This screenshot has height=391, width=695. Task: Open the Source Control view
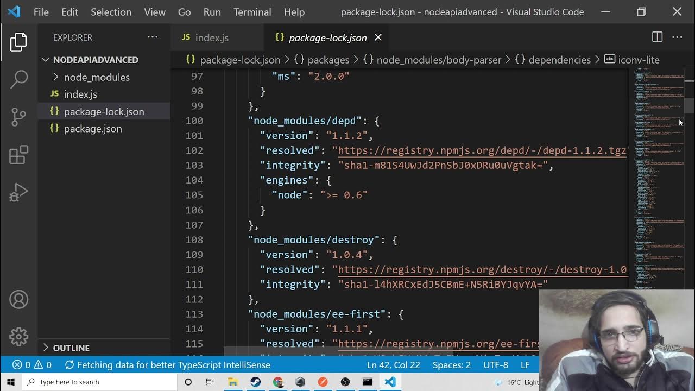18,116
